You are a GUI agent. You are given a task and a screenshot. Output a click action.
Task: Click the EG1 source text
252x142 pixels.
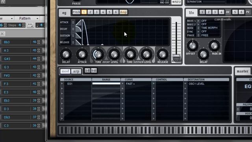coord(70,84)
